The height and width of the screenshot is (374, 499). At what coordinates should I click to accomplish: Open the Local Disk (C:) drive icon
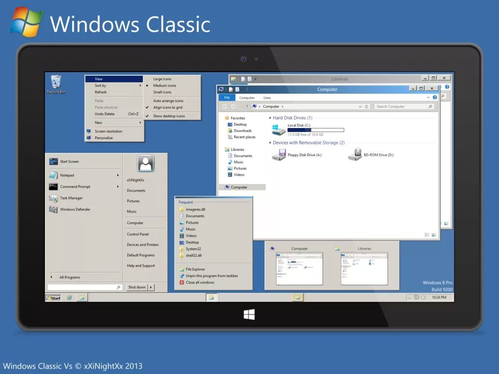[279, 130]
